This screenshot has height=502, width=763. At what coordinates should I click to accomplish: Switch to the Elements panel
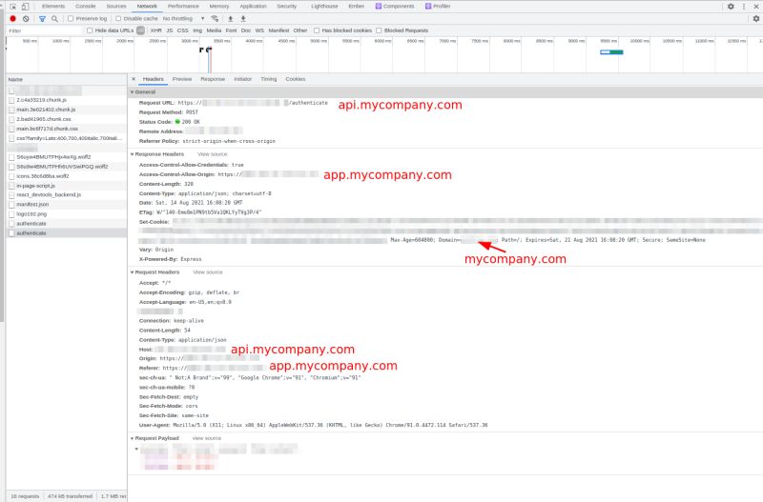pyautogui.click(x=53, y=7)
